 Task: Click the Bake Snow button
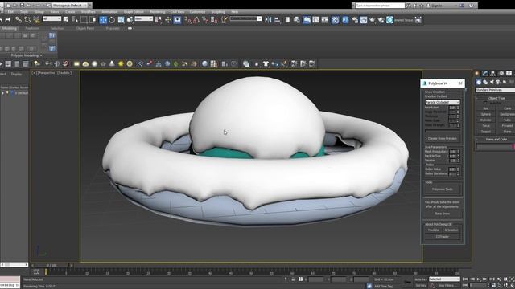pyautogui.click(x=443, y=214)
